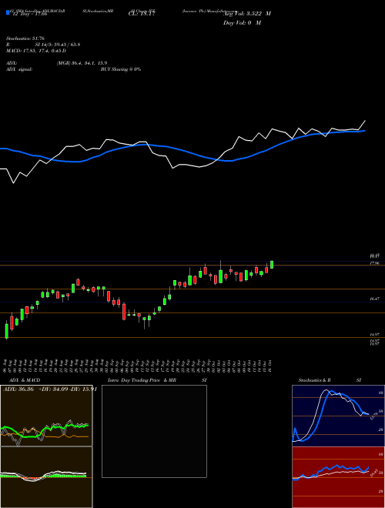The image size is (385, 508).
Task: Select the 'Day Vol: 0 M' text
Action: [242, 23]
